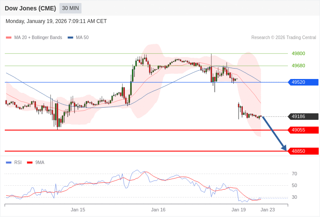
Task: Toggle the MA 50 legend label
Action: [82, 38]
